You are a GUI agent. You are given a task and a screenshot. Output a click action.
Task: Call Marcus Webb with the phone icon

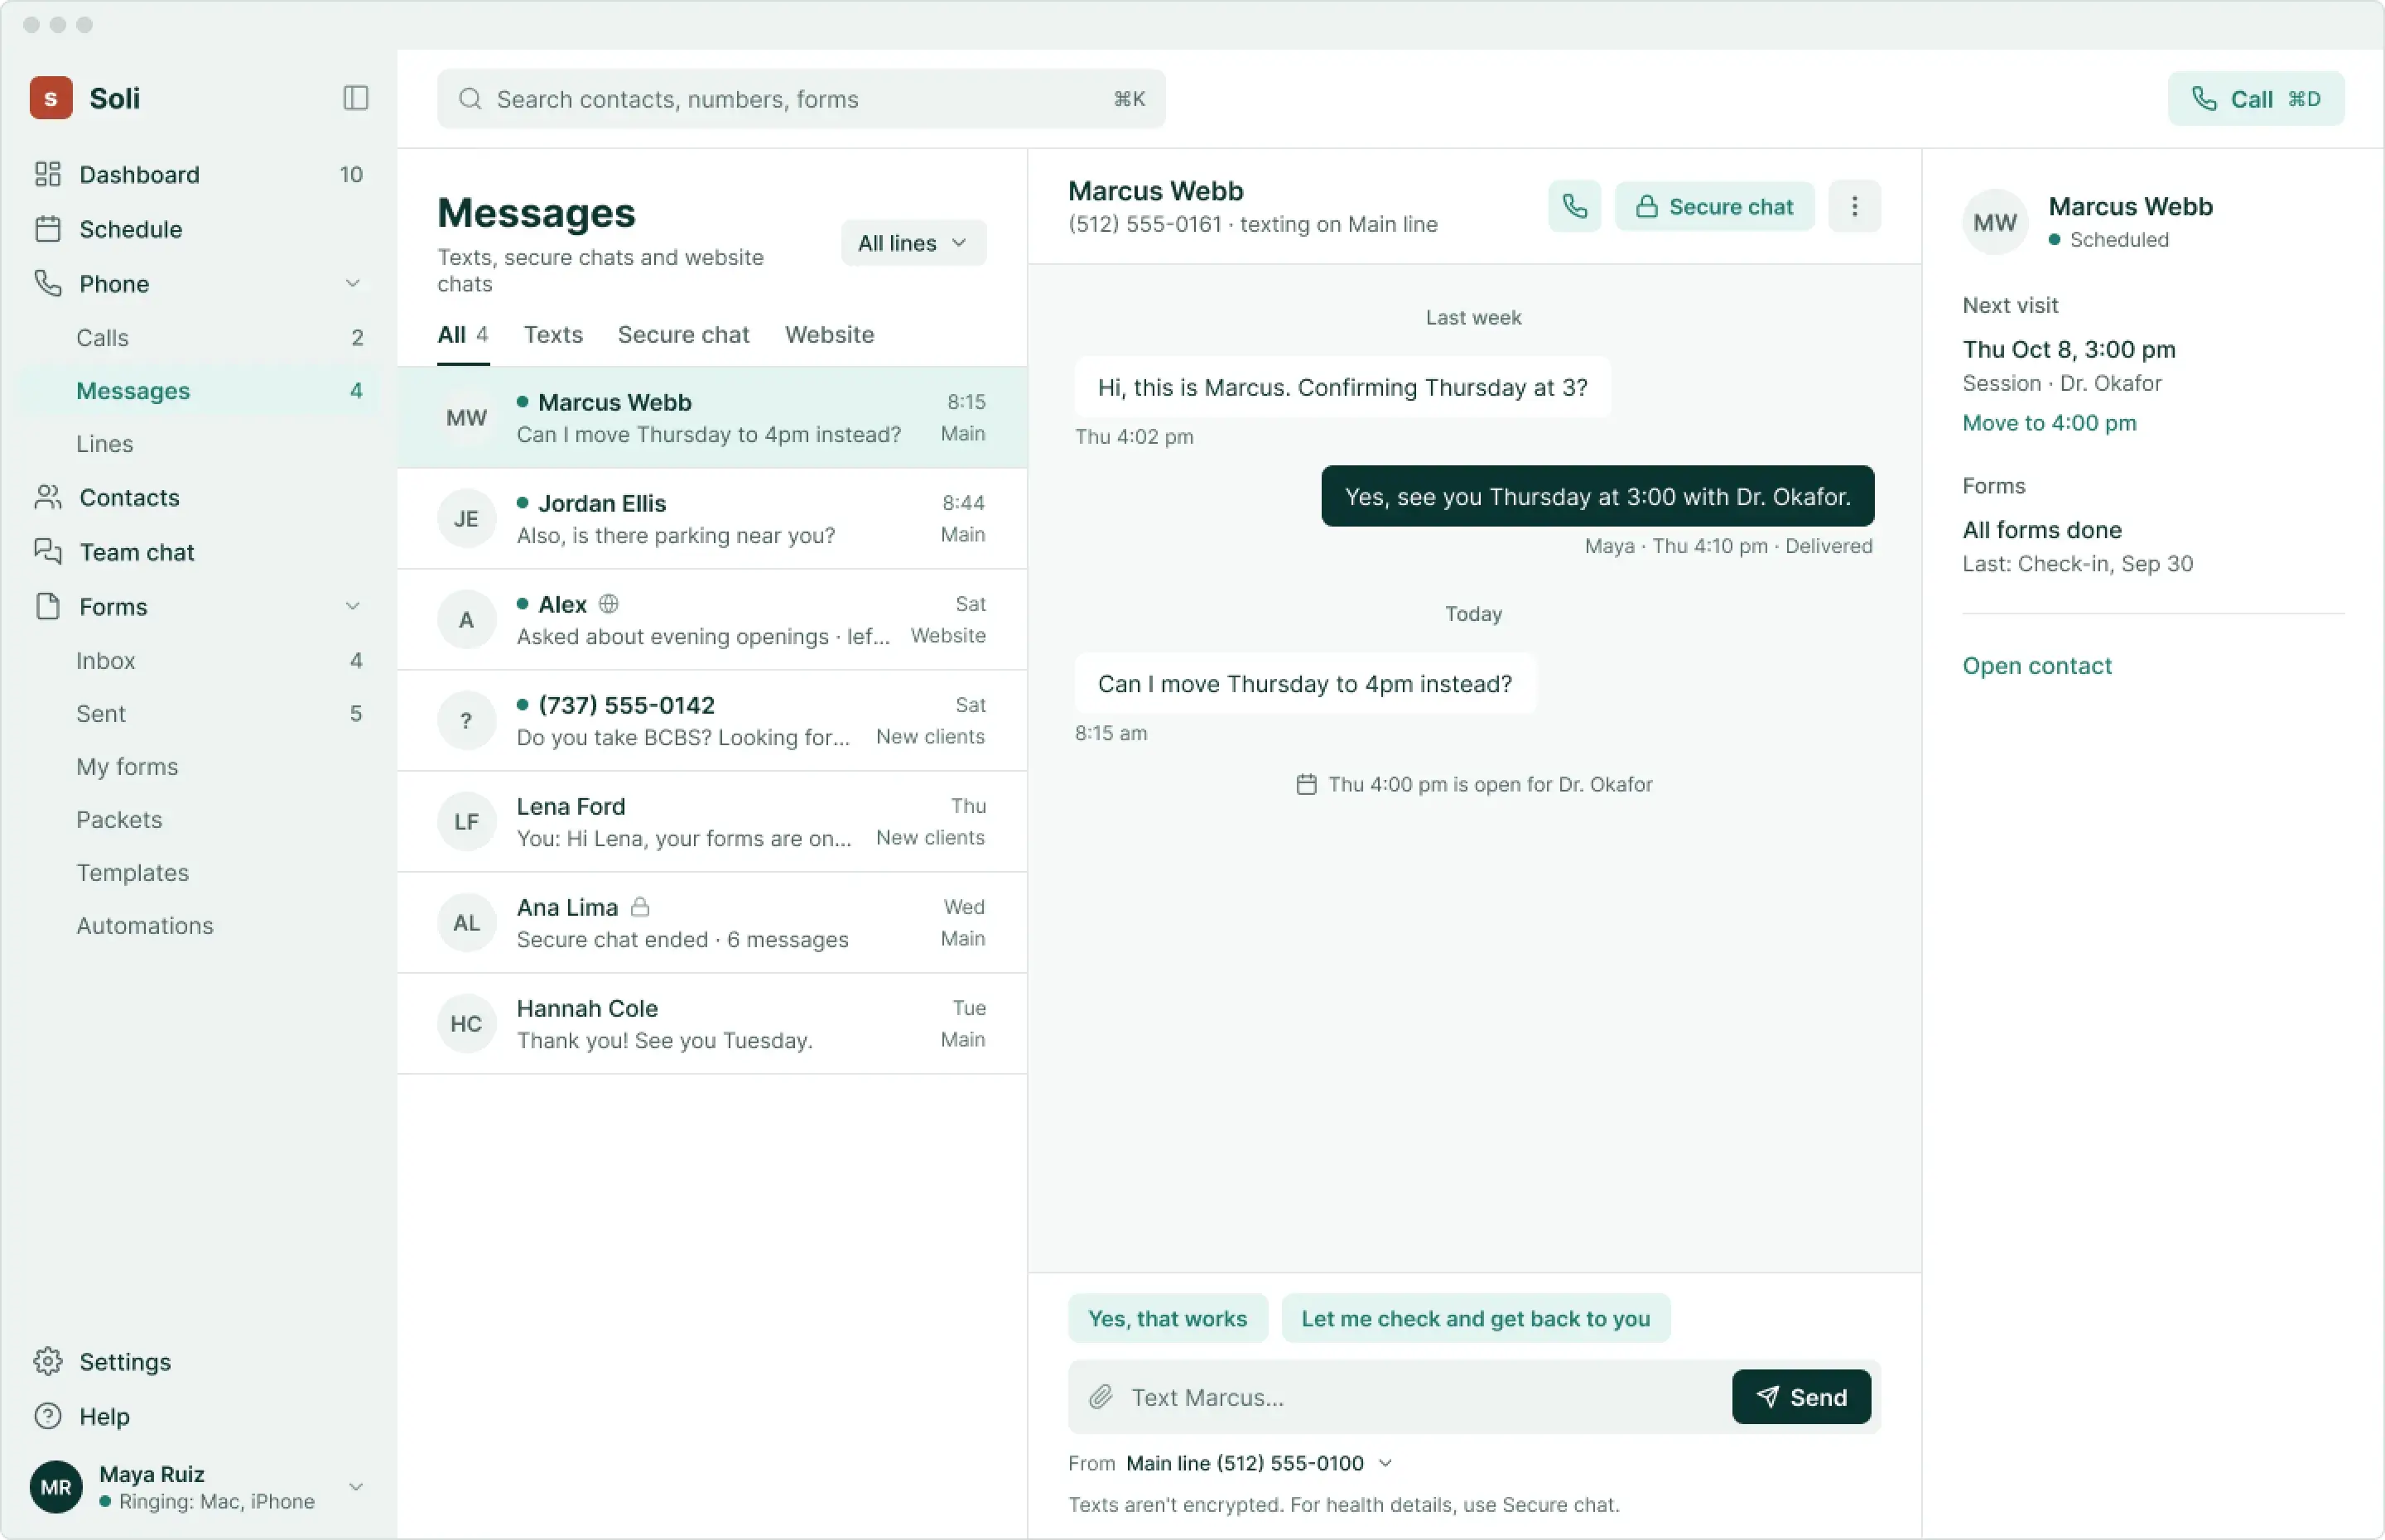1574,206
